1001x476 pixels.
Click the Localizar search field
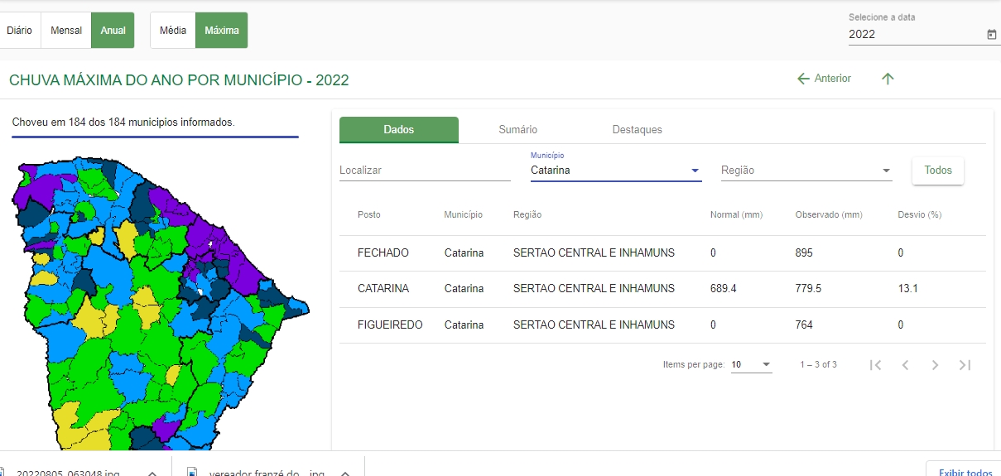(x=425, y=171)
